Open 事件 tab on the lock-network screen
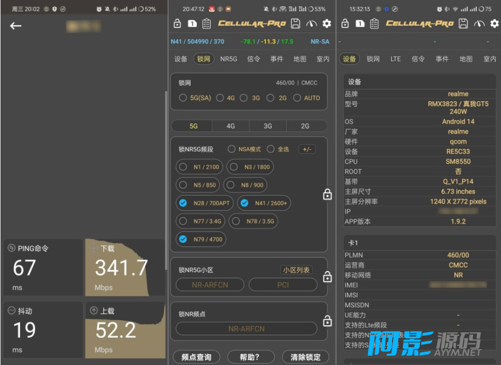501x365 pixels. point(277,59)
